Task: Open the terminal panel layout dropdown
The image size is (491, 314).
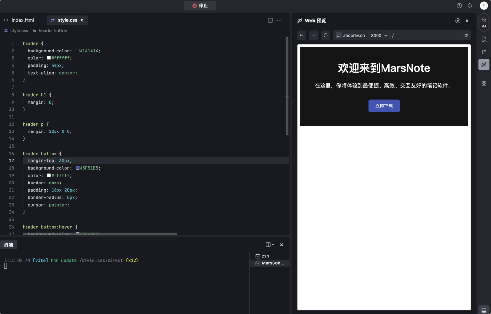Action: point(269,244)
